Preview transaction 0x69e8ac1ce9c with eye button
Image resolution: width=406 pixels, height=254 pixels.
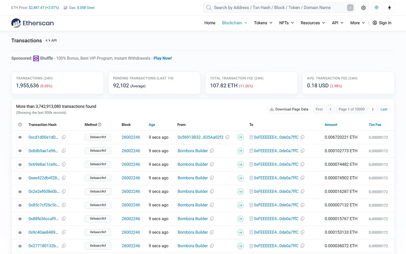point(20,165)
